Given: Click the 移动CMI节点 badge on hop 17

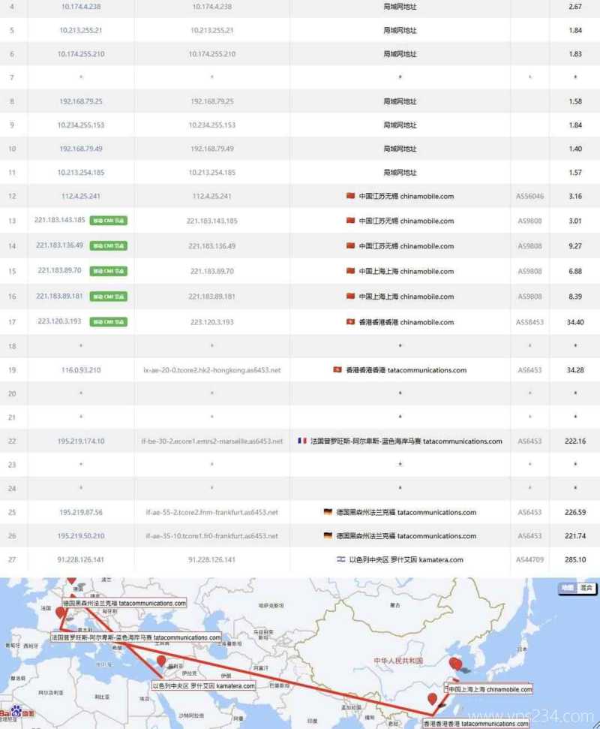Looking at the screenshot, I should click(x=107, y=321).
